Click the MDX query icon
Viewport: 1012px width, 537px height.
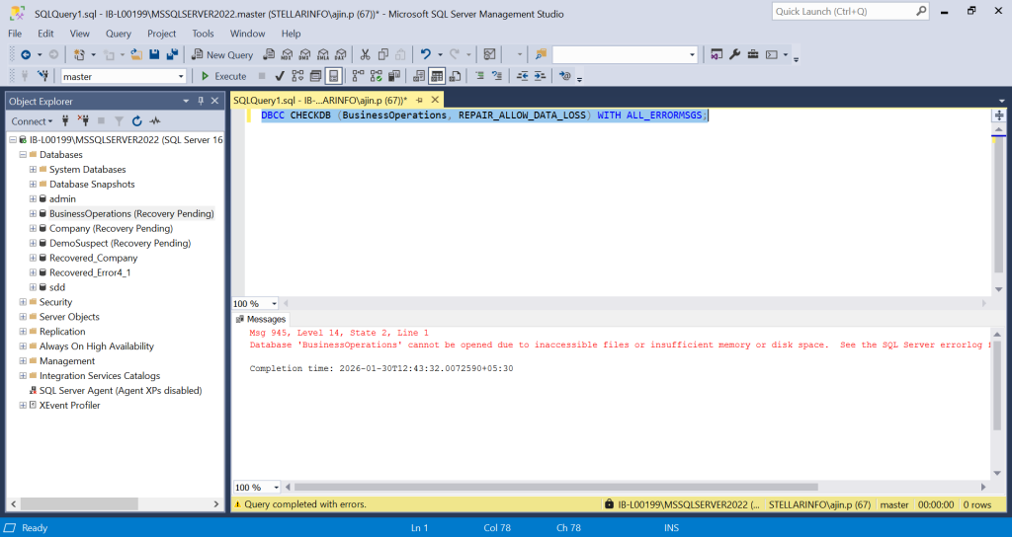[288, 55]
